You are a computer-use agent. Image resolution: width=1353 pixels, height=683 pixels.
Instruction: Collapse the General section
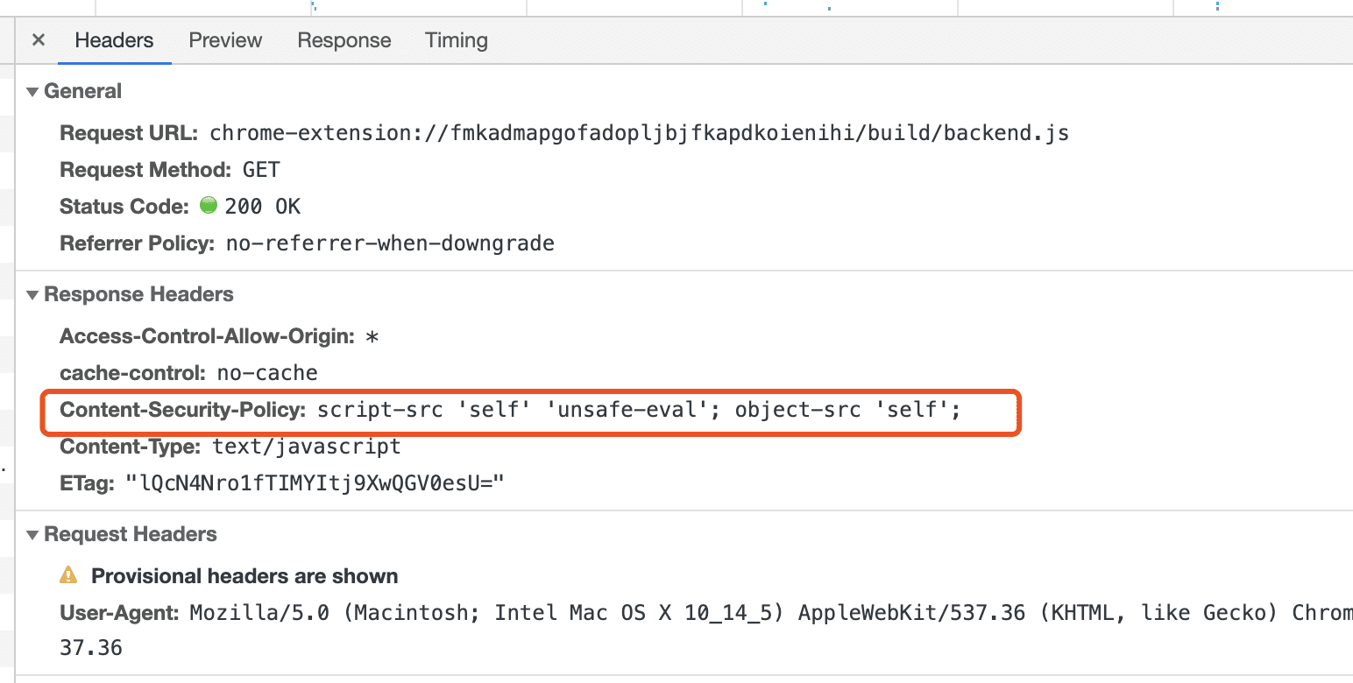tap(32, 92)
